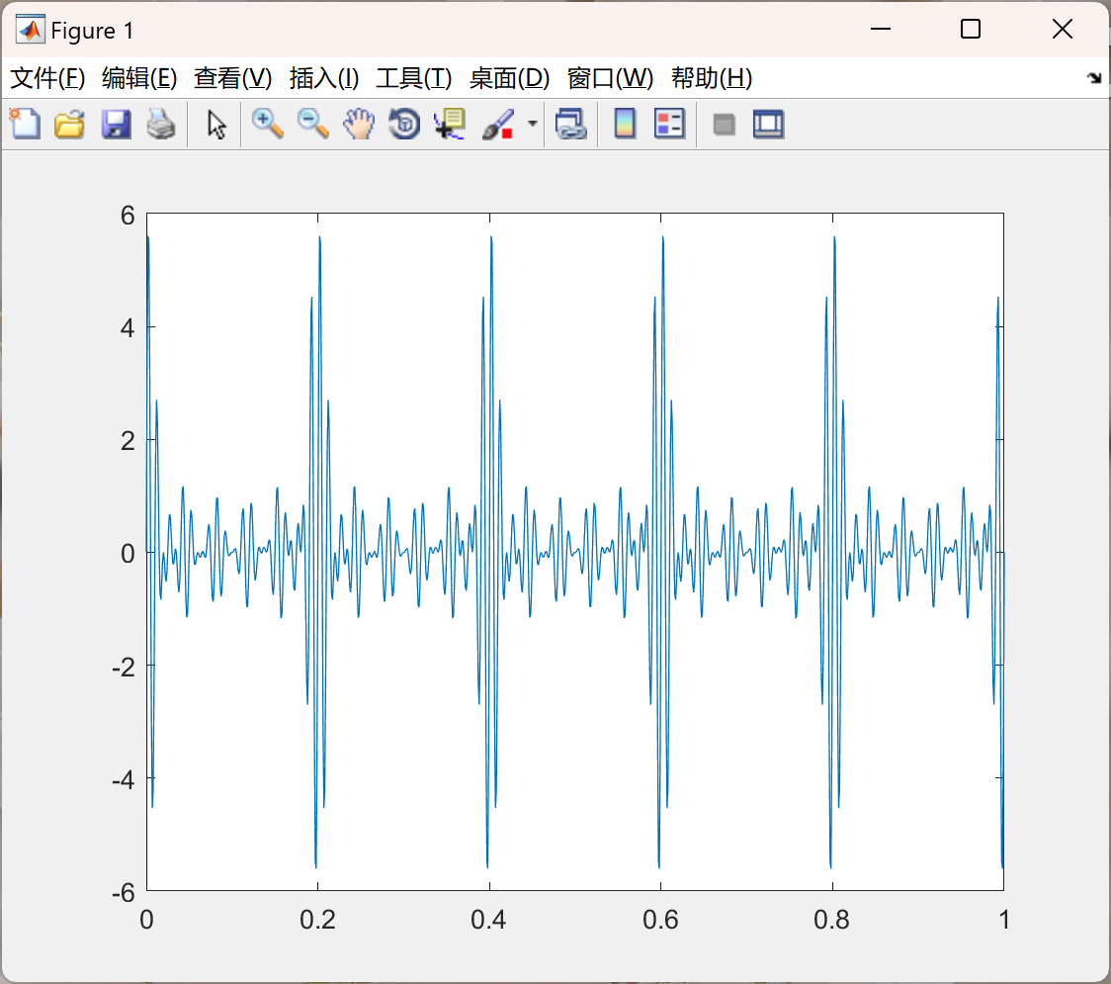Print the figure using the printer icon
Image resolution: width=1111 pixels, height=984 pixels.
[x=161, y=124]
